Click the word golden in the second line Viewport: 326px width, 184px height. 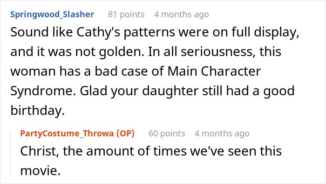point(122,52)
